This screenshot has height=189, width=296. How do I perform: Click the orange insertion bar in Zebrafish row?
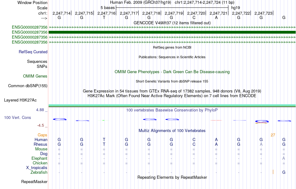coord(273,172)
